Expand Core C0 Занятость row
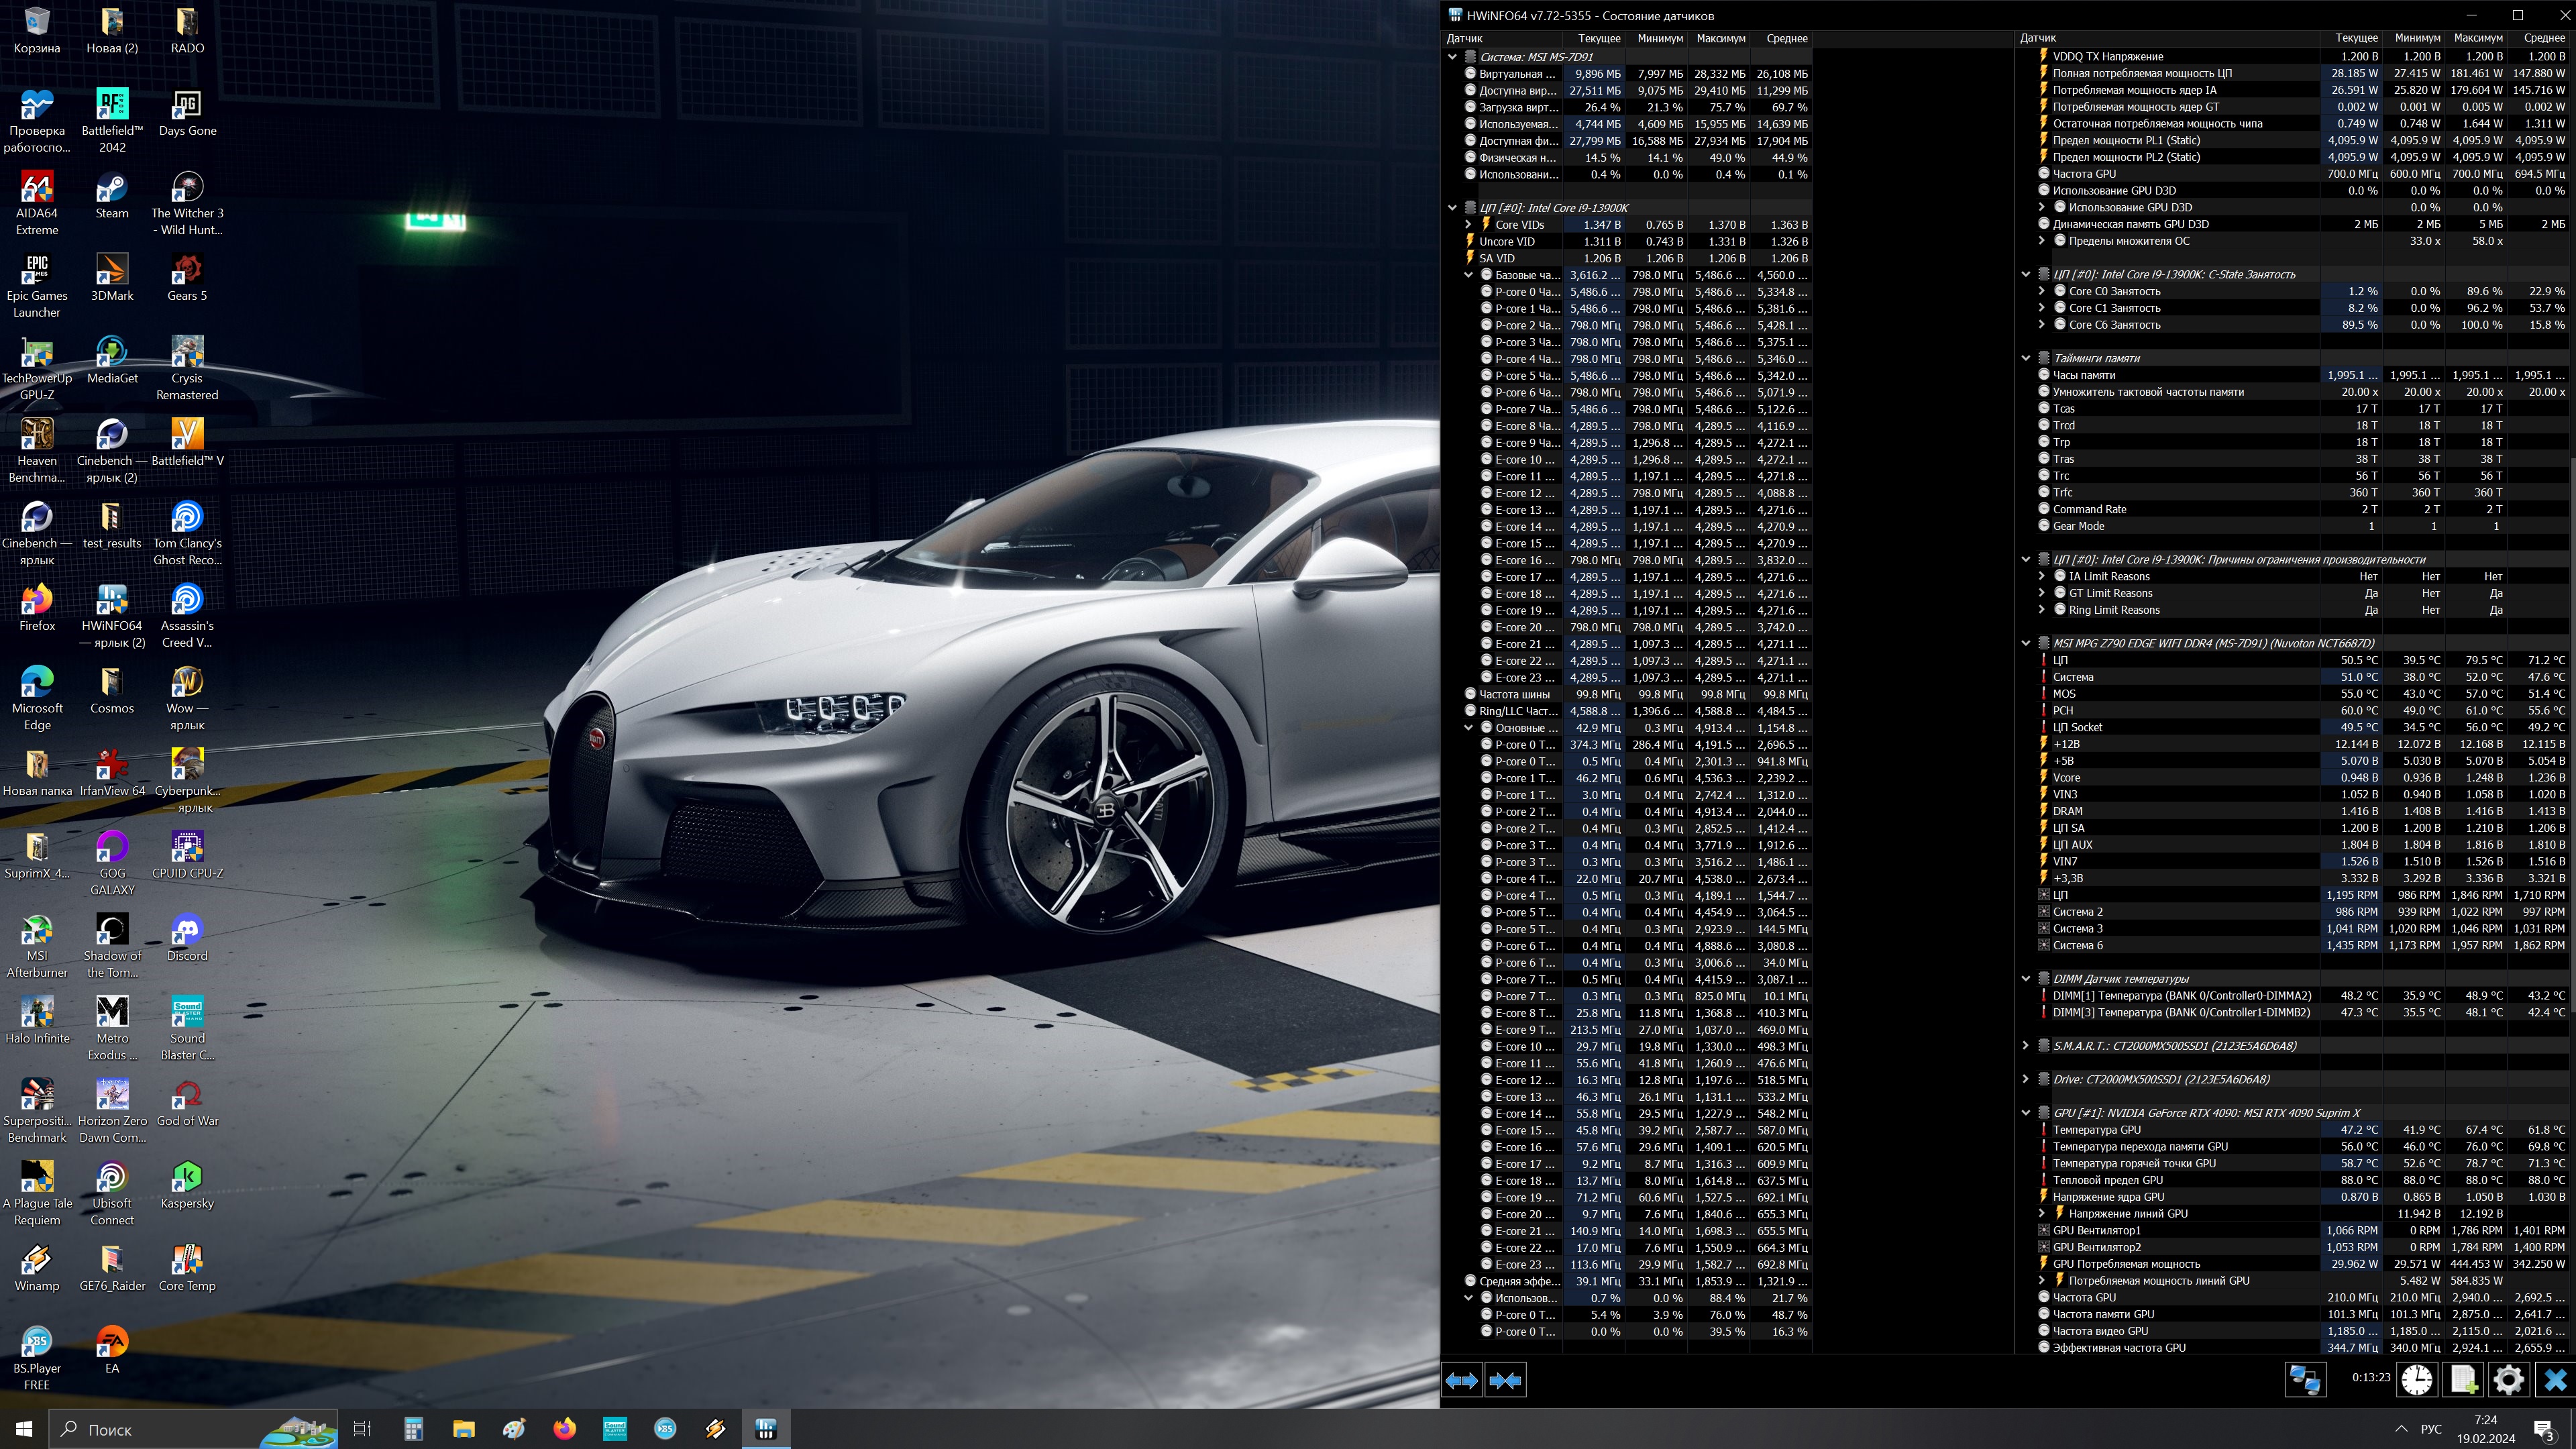 (x=2041, y=291)
